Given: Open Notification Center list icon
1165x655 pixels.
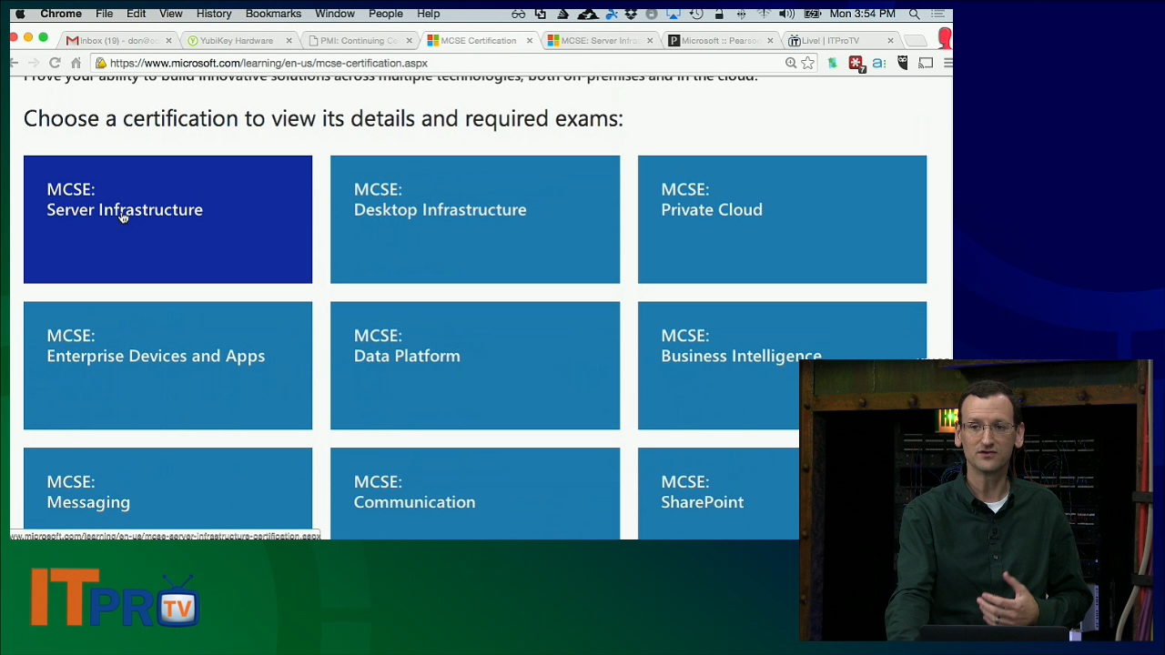Looking at the screenshot, I should click(x=937, y=14).
